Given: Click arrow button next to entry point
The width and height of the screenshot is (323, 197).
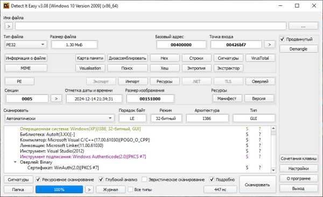Looking at the screenshot, I should click(269, 45).
